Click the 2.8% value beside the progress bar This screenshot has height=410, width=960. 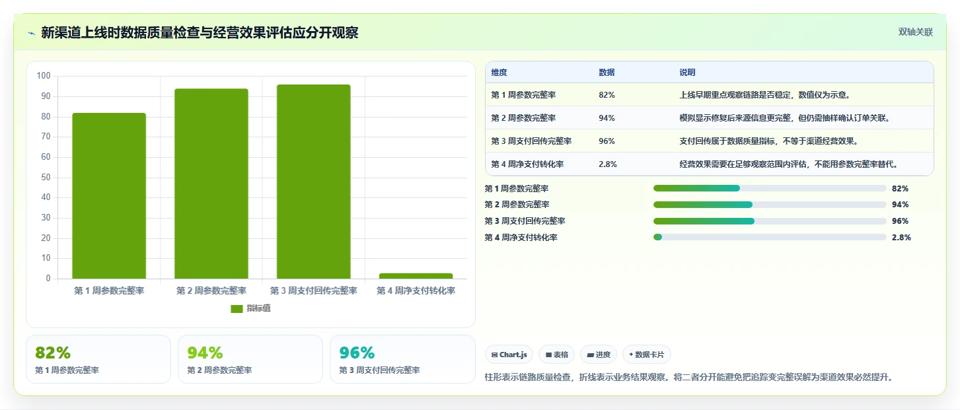point(901,238)
